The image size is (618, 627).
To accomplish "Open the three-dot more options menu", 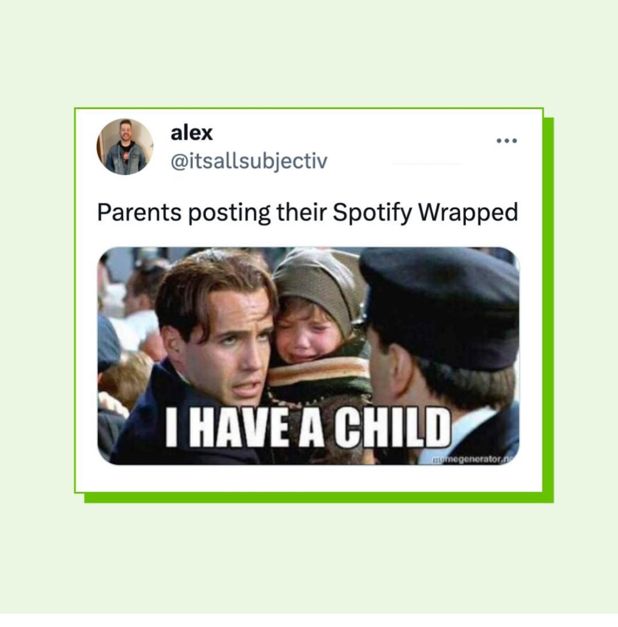I will [x=507, y=141].
